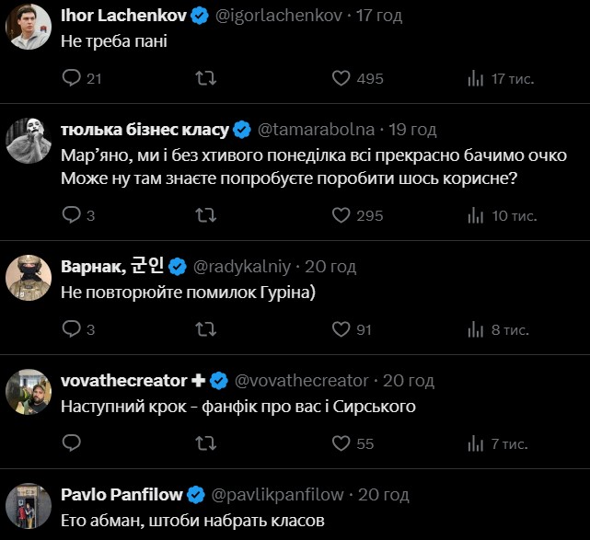Open Pavlo Panfilow's avatar image
This screenshot has height=540, width=590.
pos(29,505)
